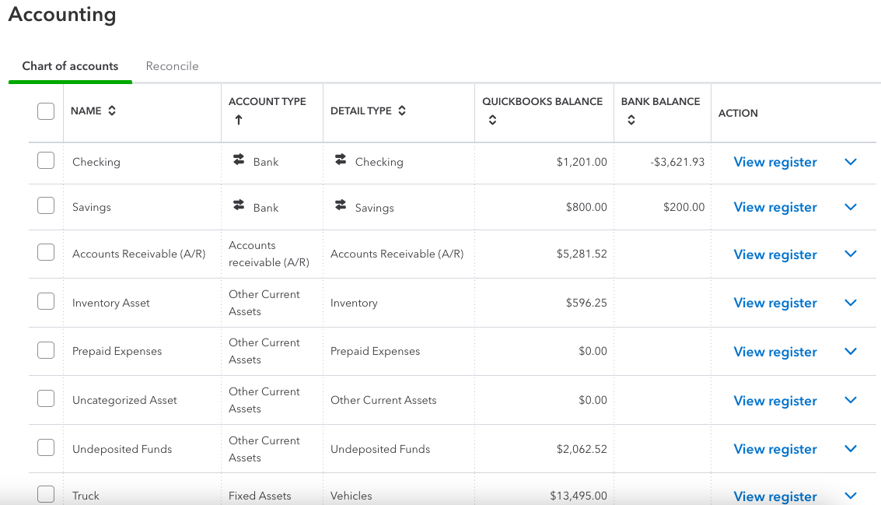Select the Inventory Asset row checkbox
The image size is (881, 505).
point(46,302)
